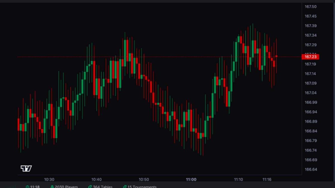Click the 167.09 price axis label

click(310, 83)
